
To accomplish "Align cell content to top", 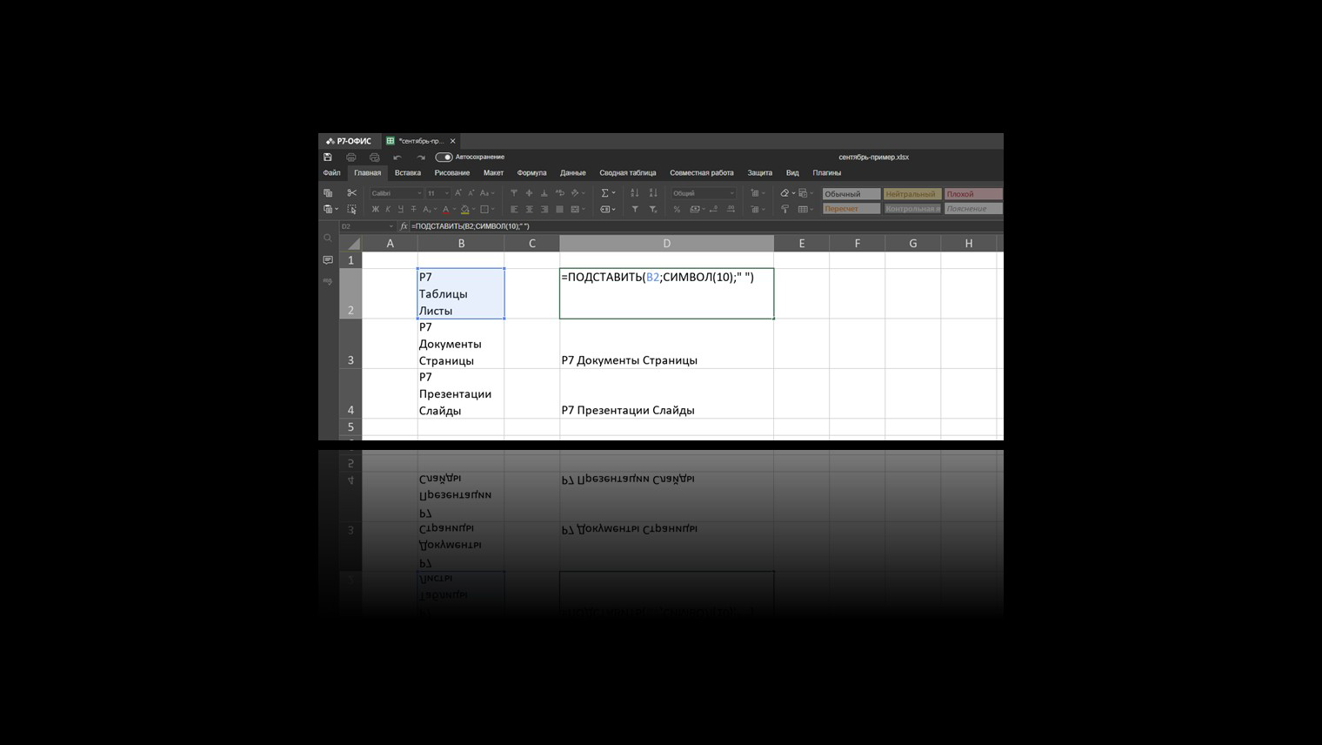I will coord(514,193).
